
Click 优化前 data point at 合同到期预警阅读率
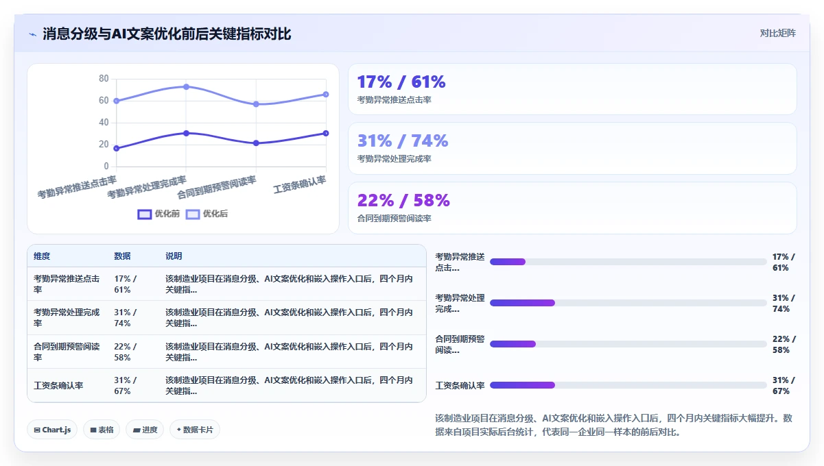(x=256, y=143)
